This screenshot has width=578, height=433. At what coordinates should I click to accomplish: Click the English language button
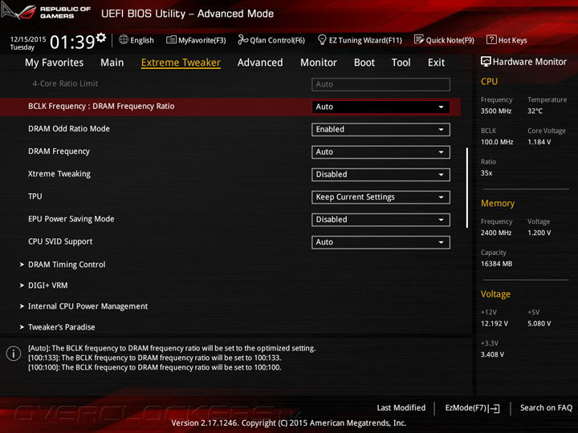pyautogui.click(x=142, y=40)
